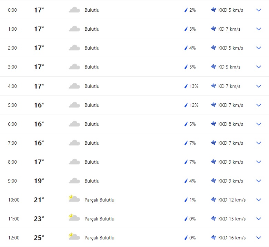This screenshot has height=247, width=269.
Task: Click the 1:00 time label
Action: (12, 29)
